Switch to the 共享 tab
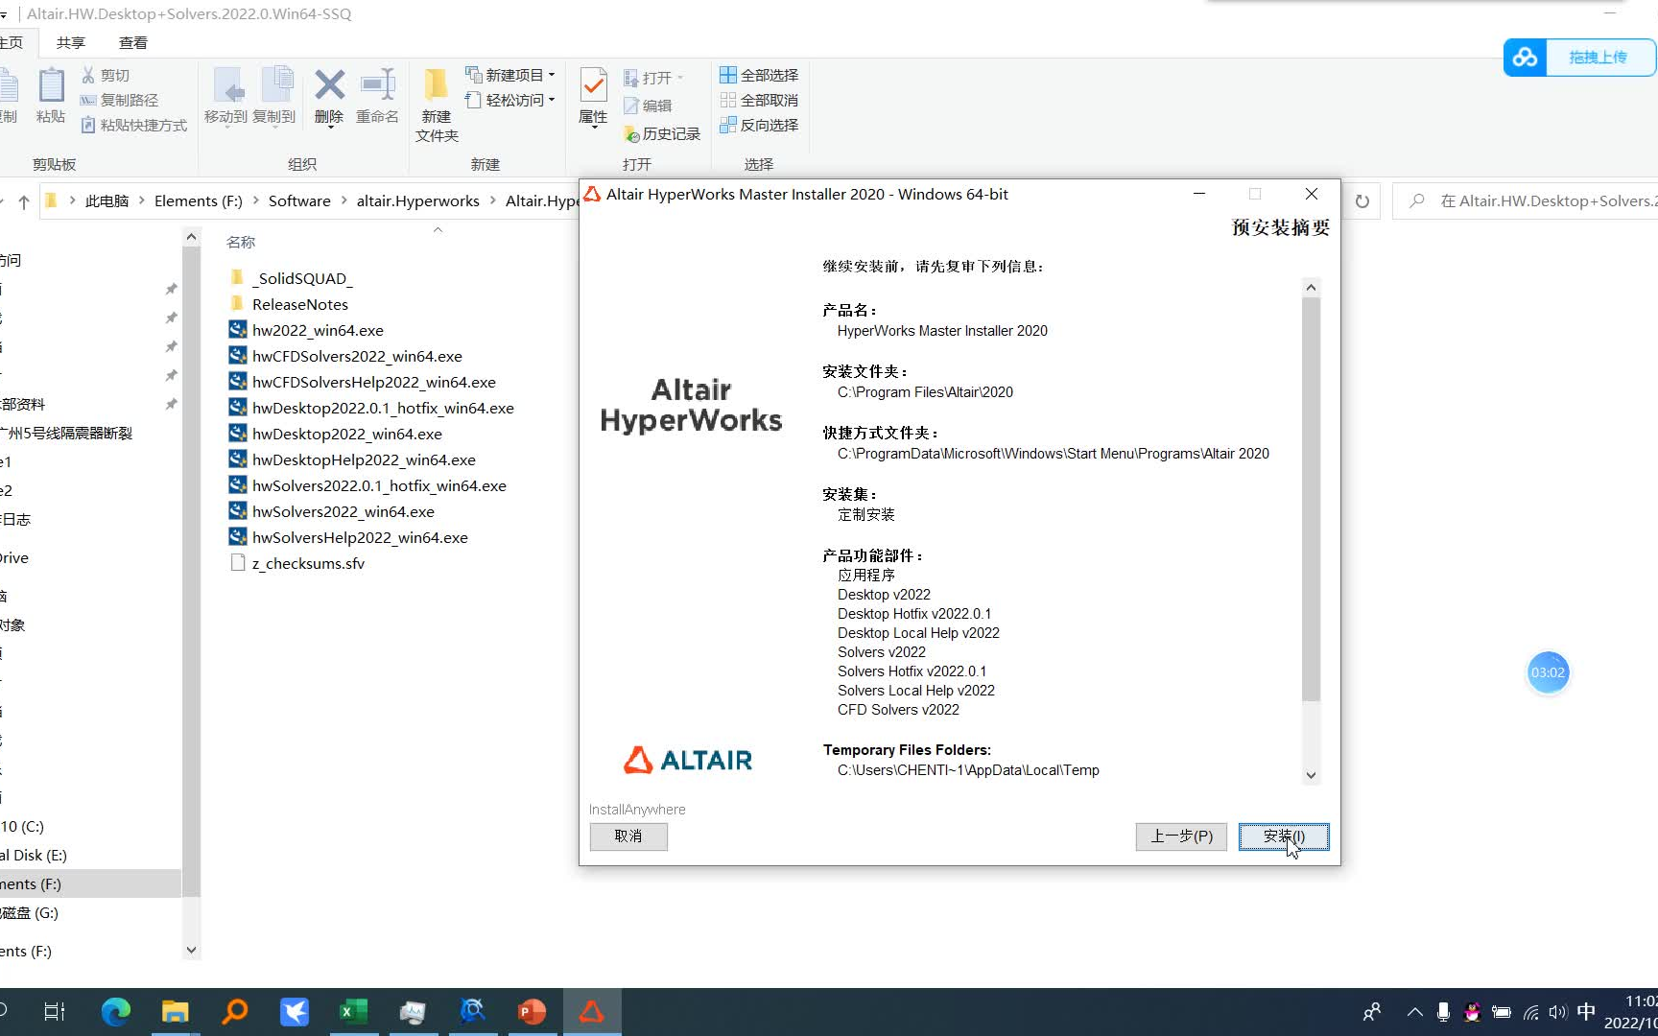 pos(68,41)
